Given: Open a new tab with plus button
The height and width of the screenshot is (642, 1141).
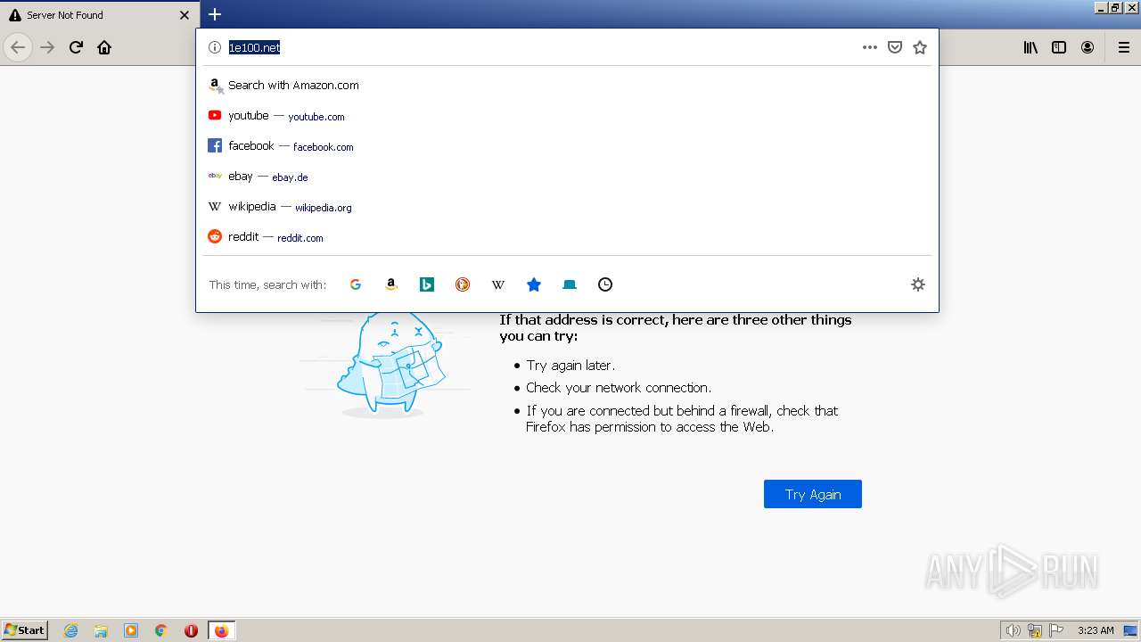Looking at the screenshot, I should tap(215, 14).
